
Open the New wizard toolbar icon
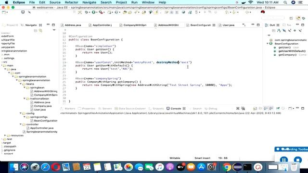(4, 12)
